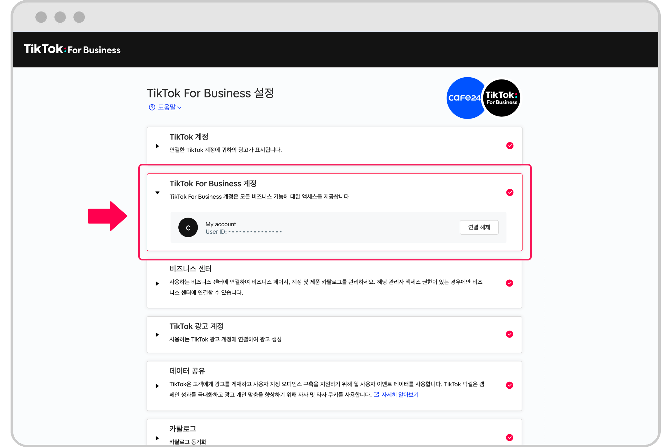Click the third gray window control dot
This screenshot has width=671, height=447.
click(79, 17)
